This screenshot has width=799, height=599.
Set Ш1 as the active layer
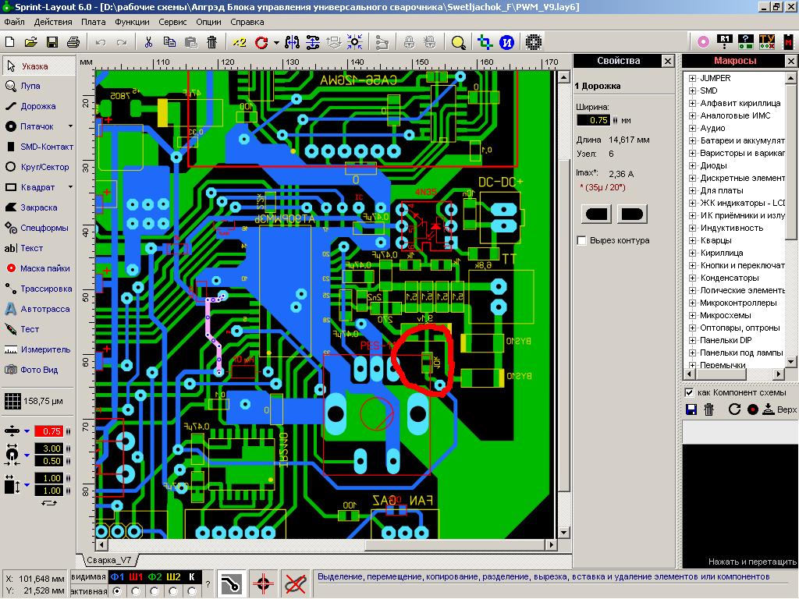[136, 591]
